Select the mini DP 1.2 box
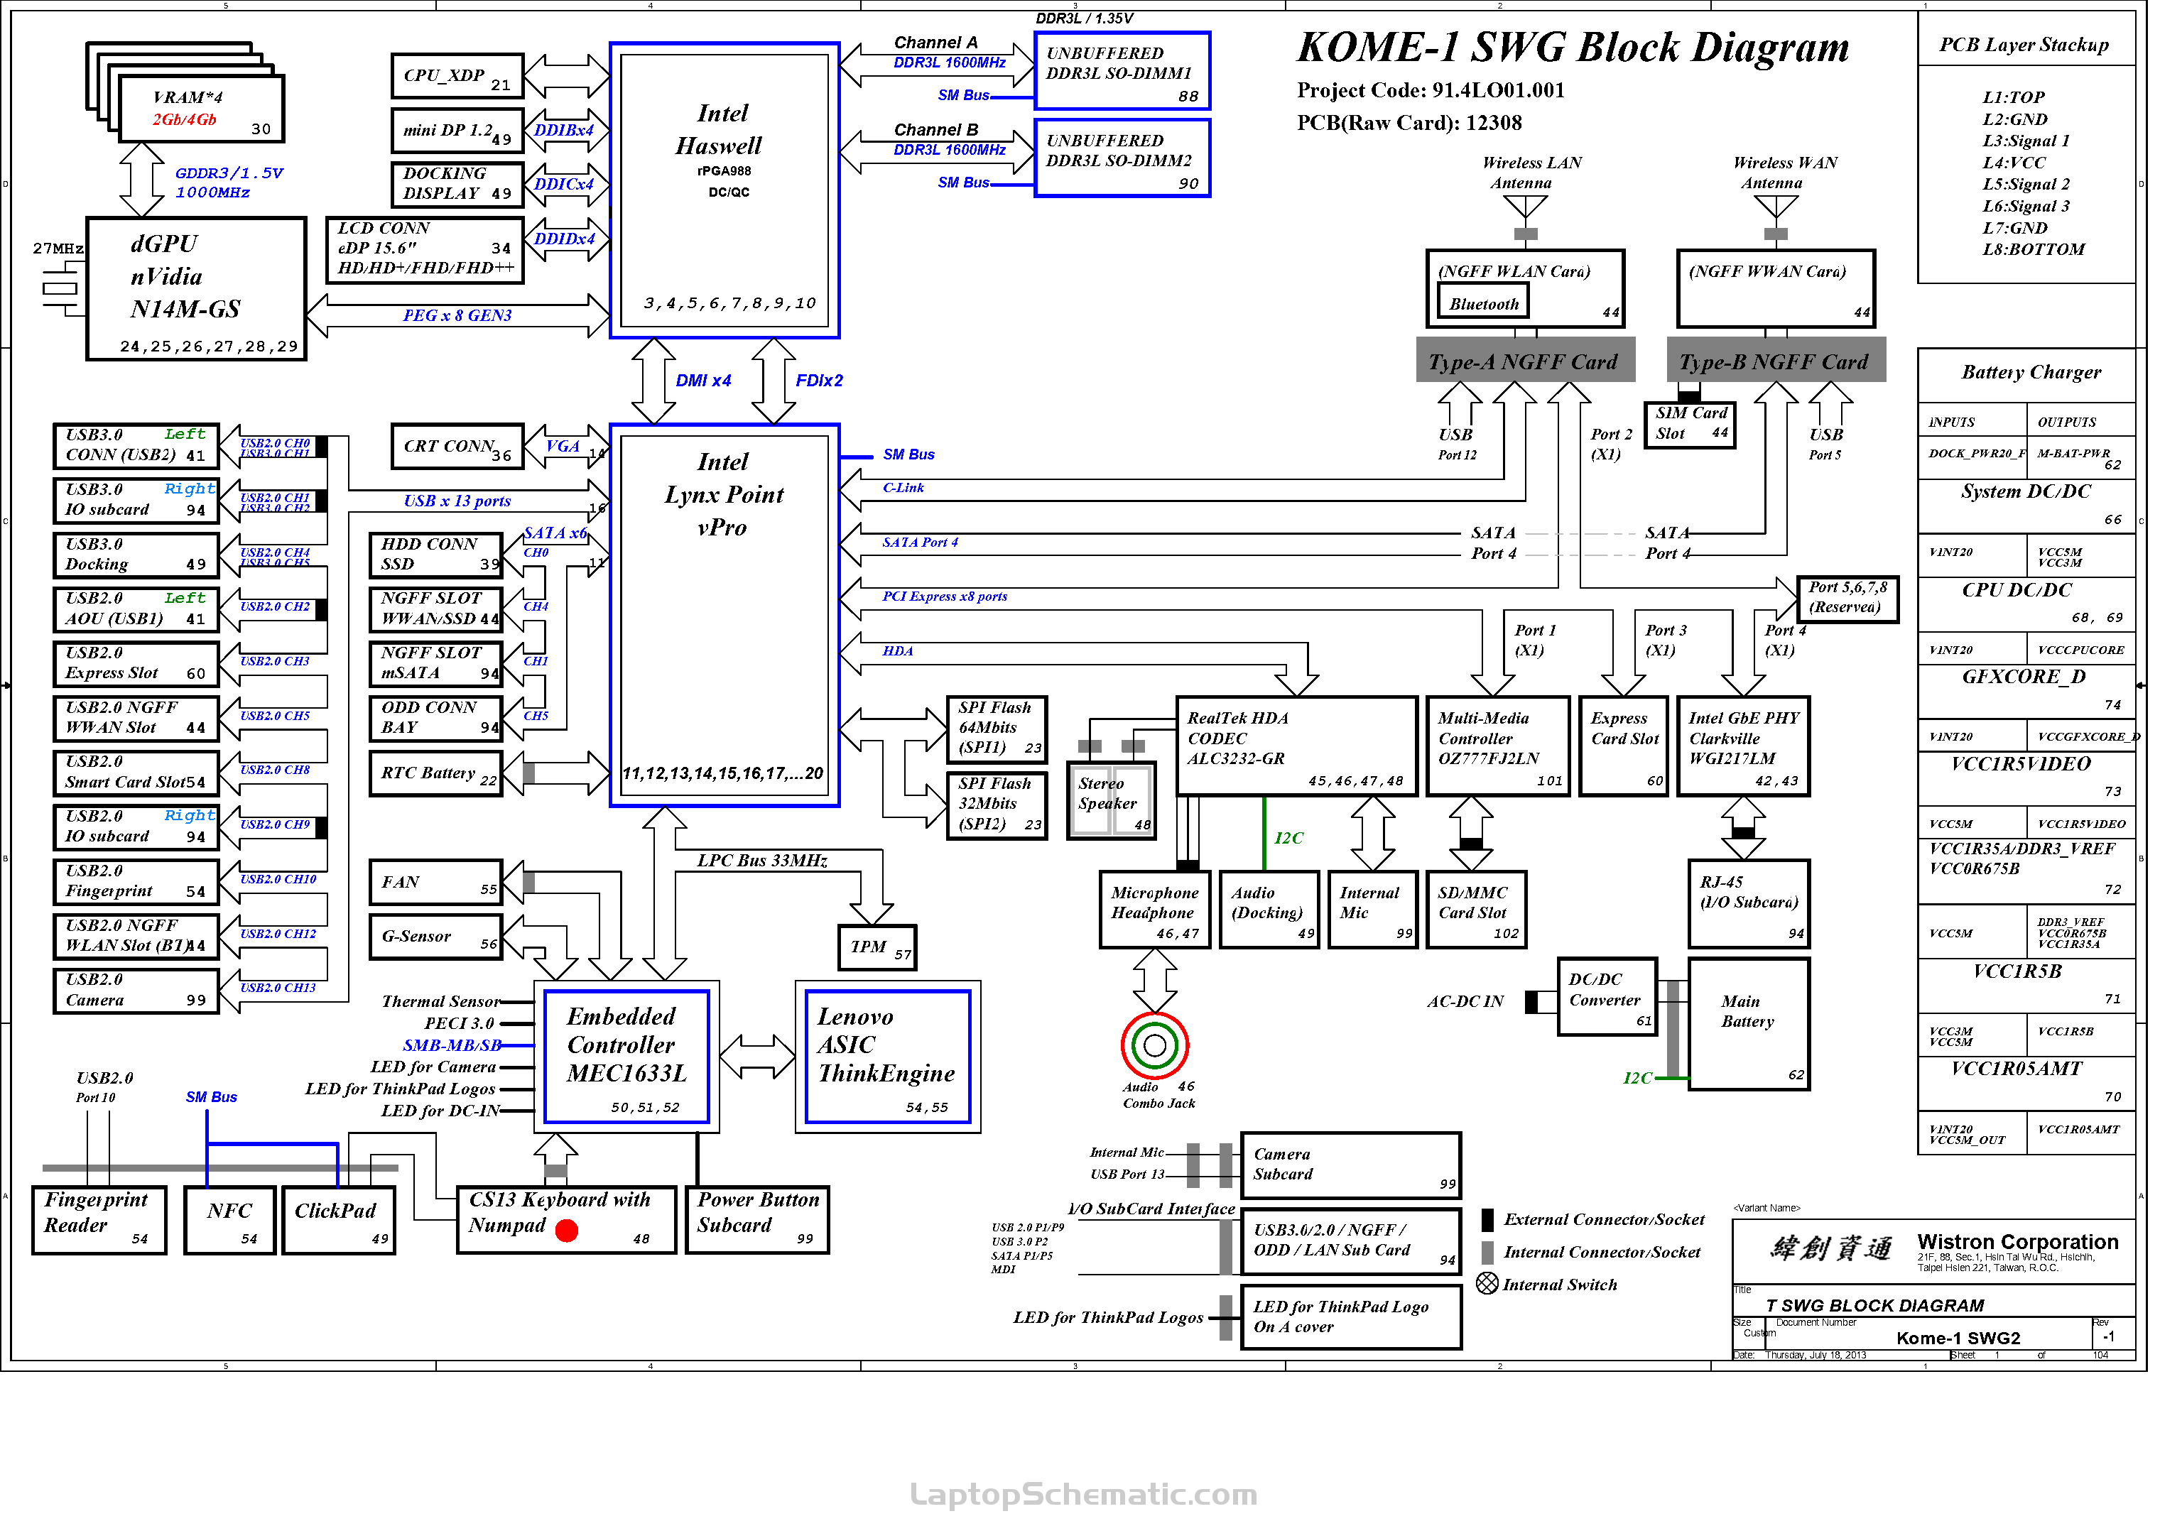Viewport: 2160px width, 1526px height. pyautogui.click(x=457, y=131)
